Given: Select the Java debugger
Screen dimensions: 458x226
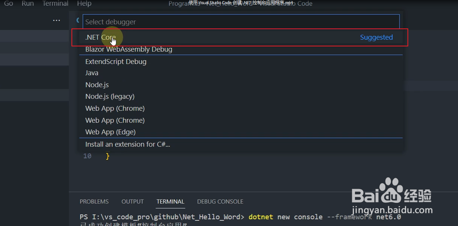Looking at the screenshot, I should 241,73.
